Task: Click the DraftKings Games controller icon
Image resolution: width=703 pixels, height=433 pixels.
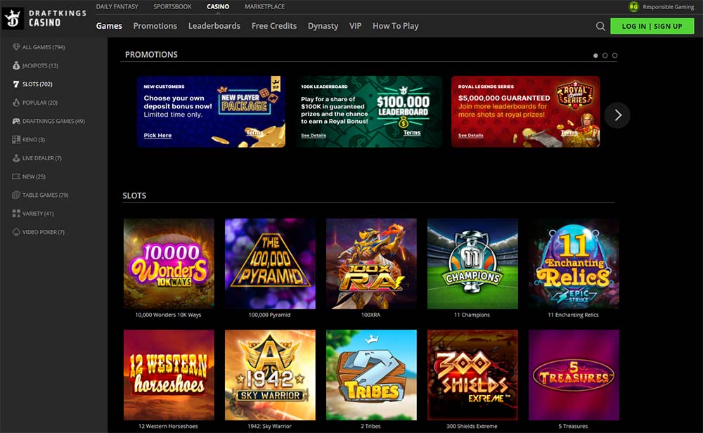Action: click(x=16, y=121)
